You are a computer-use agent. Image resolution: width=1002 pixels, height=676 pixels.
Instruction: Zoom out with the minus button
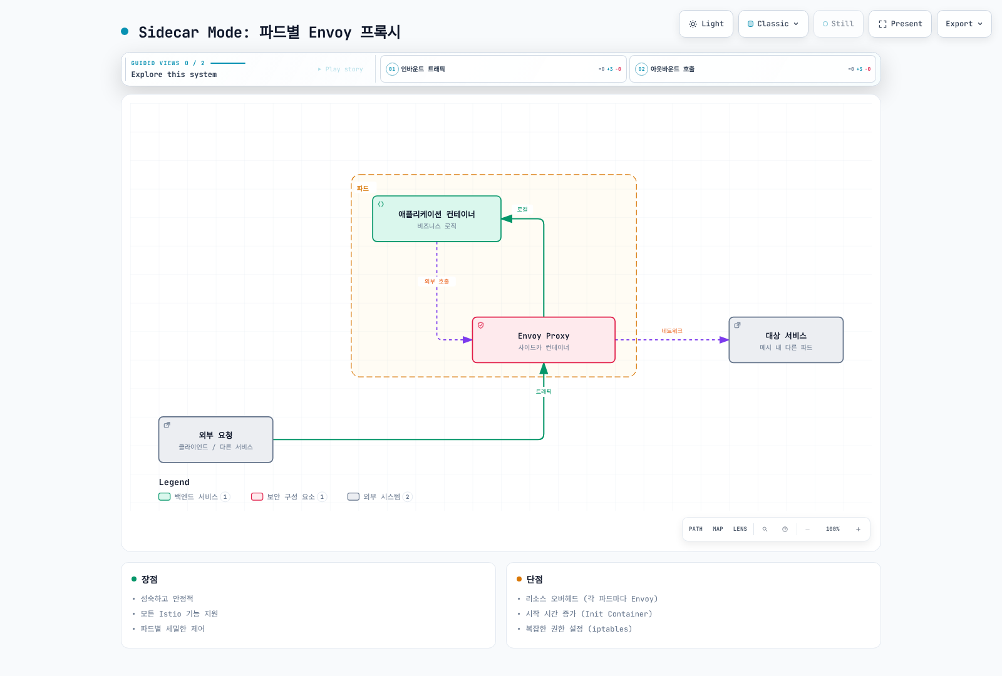click(x=808, y=529)
